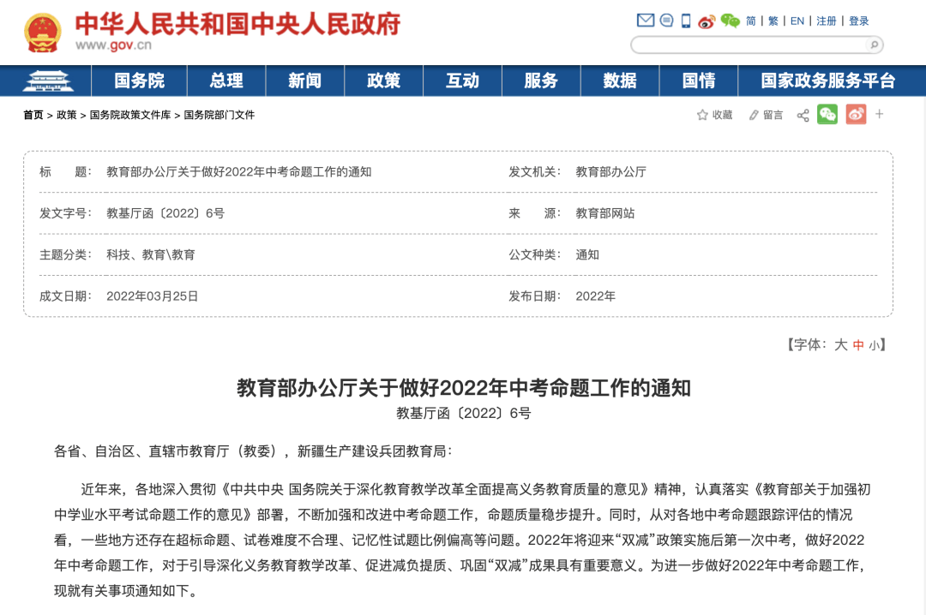Open the 服务 nav menu

[541, 81]
